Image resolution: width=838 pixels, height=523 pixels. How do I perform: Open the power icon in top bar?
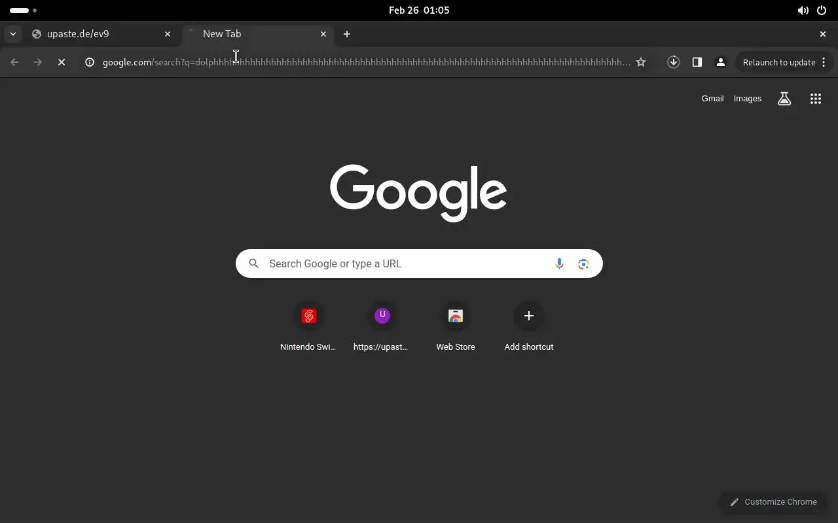click(x=822, y=10)
